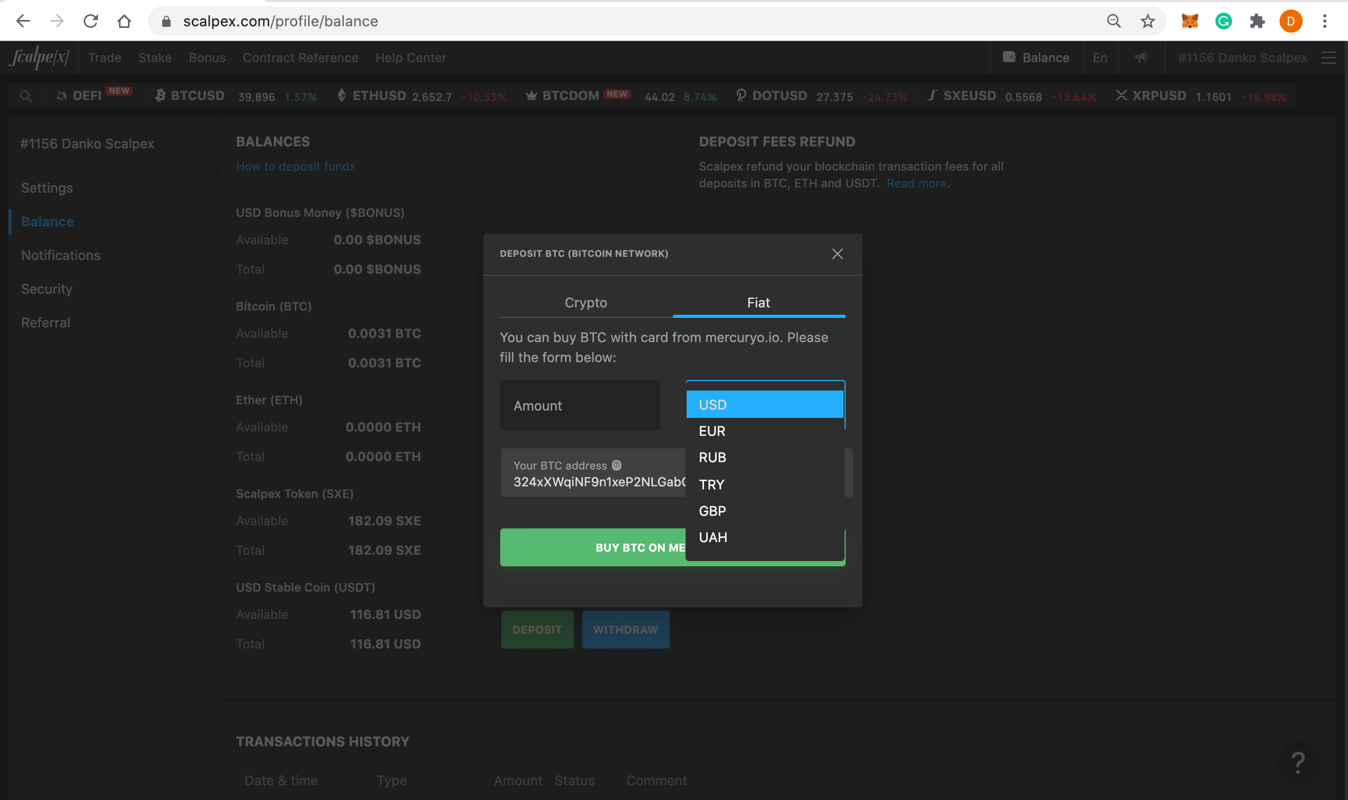The height and width of the screenshot is (800, 1348).
Task: Close the Deposit BTC dialog
Action: point(837,254)
